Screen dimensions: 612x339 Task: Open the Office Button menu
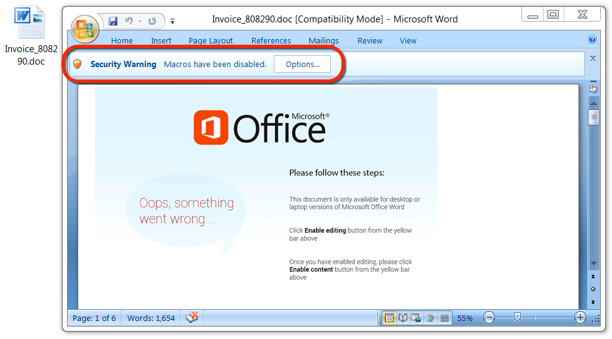pyautogui.click(x=84, y=29)
